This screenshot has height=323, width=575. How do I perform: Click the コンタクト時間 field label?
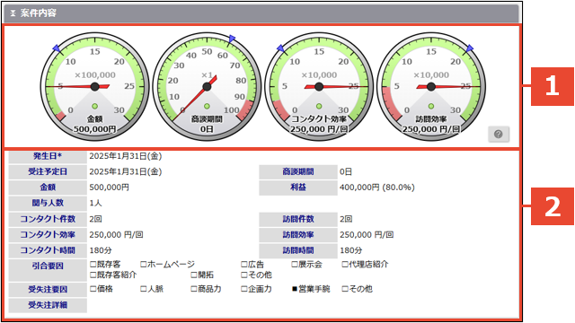[48, 250]
